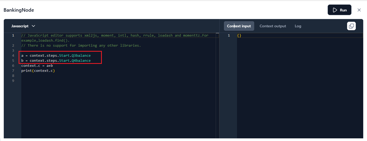Click the print(context.c) line
This screenshot has width=367, height=141.
(38, 71)
